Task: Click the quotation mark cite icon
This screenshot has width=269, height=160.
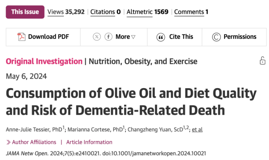Action: click(x=161, y=37)
